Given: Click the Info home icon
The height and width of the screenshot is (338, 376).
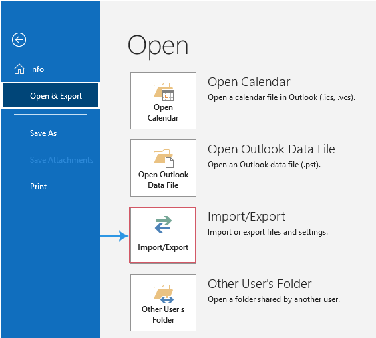Looking at the screenshot, I should [19, 69].
